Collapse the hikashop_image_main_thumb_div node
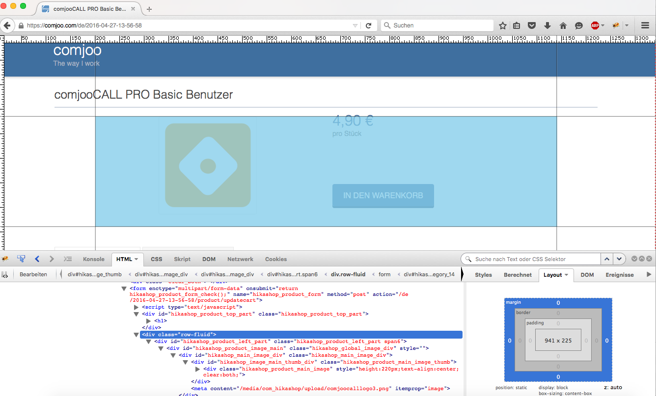656x396 pixels. pos(186,362)
